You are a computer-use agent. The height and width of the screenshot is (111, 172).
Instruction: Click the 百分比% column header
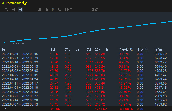tap(125, 50)
